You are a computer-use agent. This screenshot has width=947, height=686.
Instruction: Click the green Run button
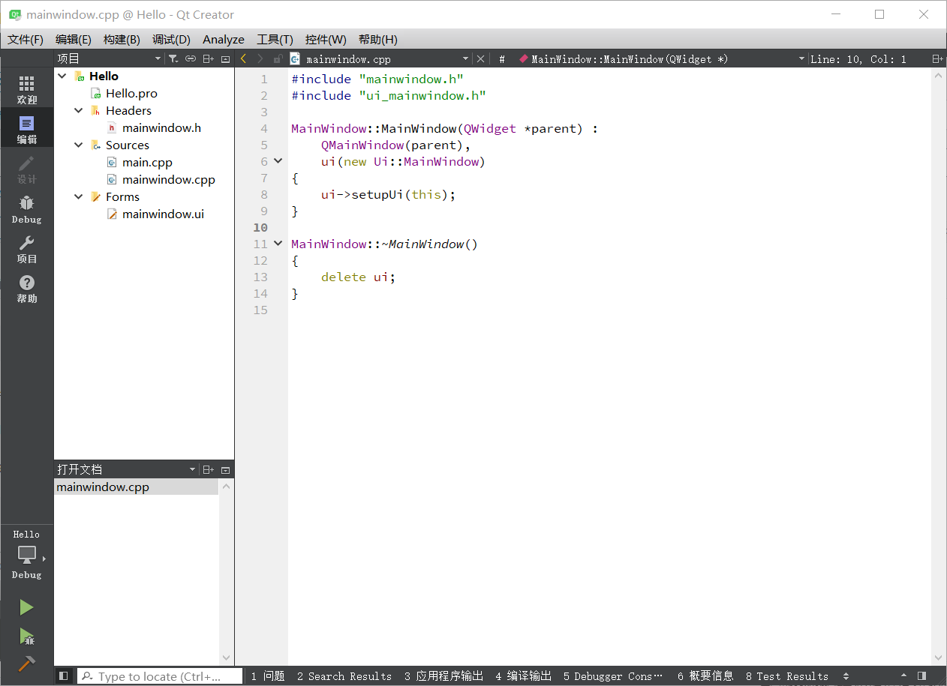click(x=26, y=607)
